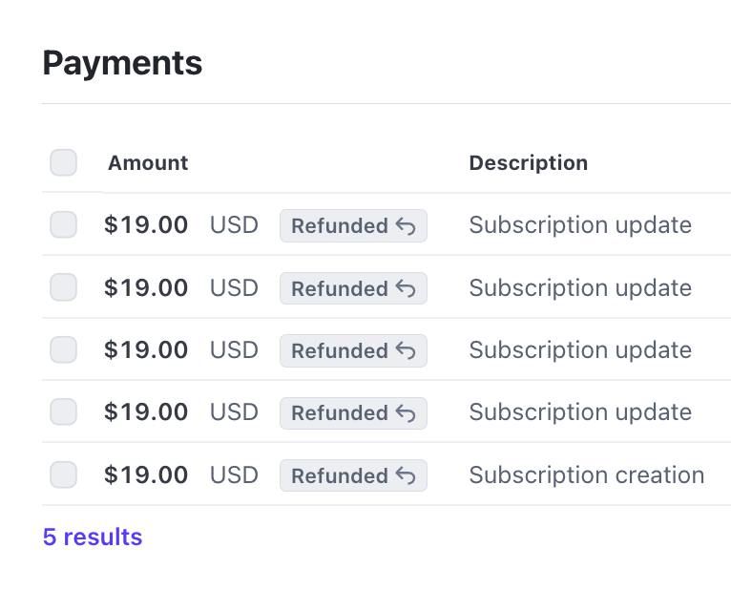Sort by the Amount column header
Image resolution: width=731 pixels, height=590 pixels.
[x=148, y=163]
